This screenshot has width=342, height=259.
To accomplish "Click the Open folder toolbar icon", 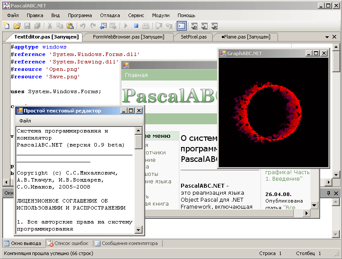I will pos(17,26).
